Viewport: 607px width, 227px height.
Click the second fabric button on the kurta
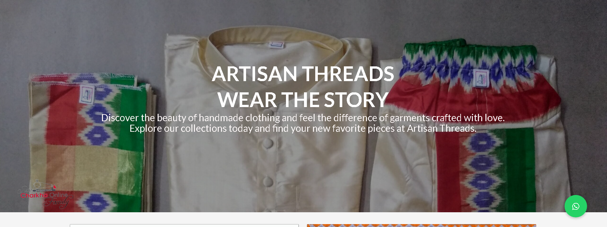pyautogui.click(x=267, y=181)
